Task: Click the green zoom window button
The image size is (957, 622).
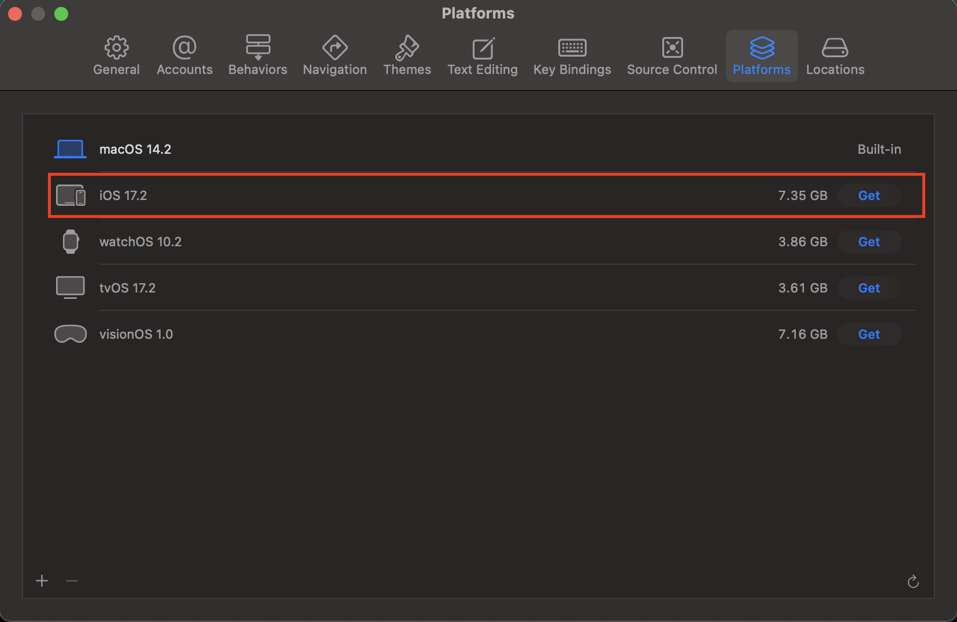Action: coord(61,13)
